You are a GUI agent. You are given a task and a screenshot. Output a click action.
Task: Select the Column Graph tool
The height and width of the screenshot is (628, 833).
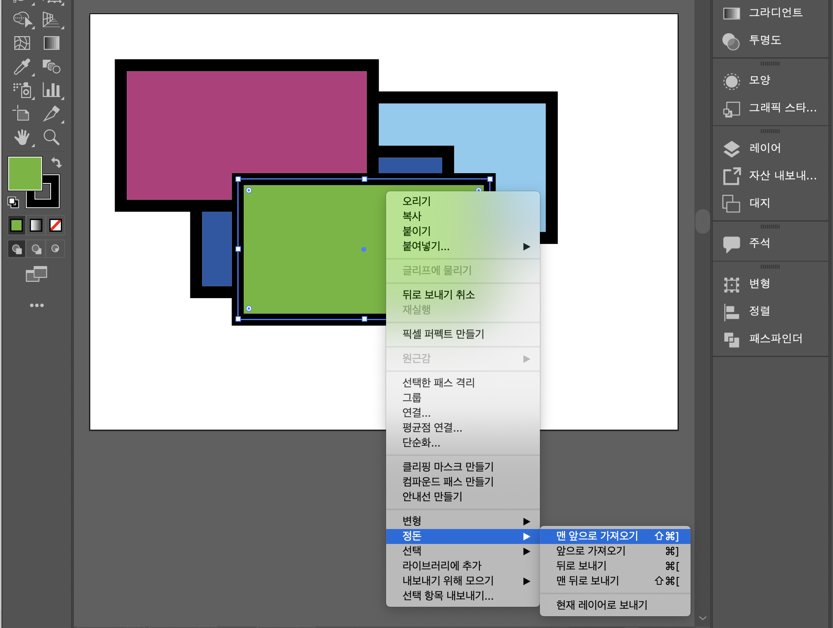tap(51, 90)
